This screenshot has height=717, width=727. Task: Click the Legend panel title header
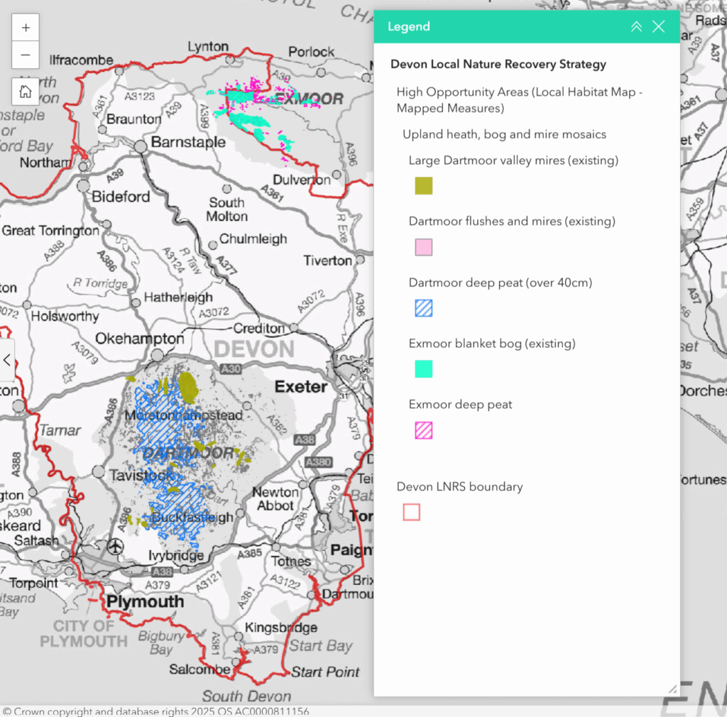click(409, 27)
